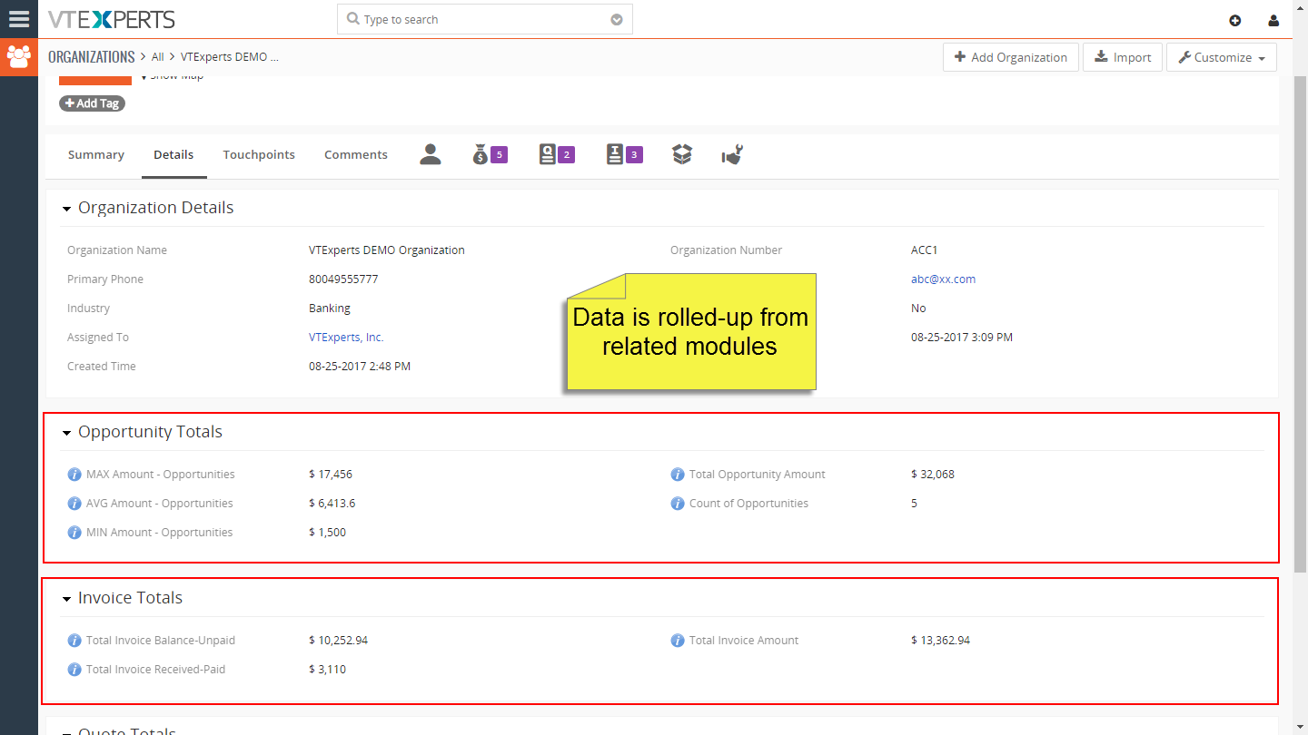Click the $ 13,362.94 total invoice amount
The height and width of the screenshot is (735, 1308).
tap(941, 641)
